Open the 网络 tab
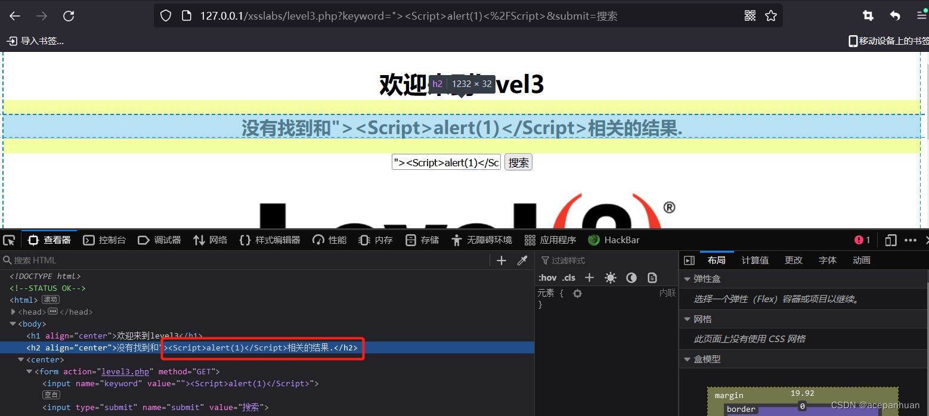 210,240
